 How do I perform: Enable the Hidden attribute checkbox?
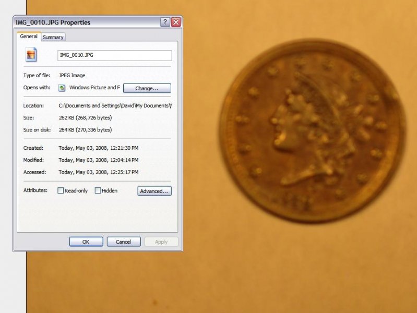pos(98,190)
